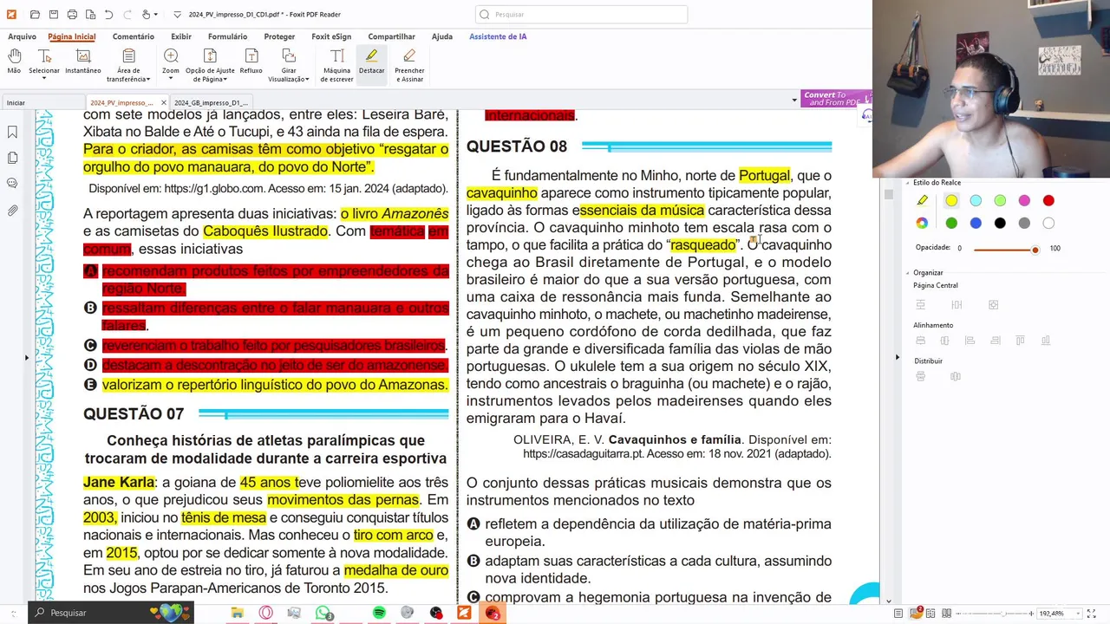This screenshot has height=624, width=1110.
Task: Select the yellow highlight color
Action: tap(951, 201)
